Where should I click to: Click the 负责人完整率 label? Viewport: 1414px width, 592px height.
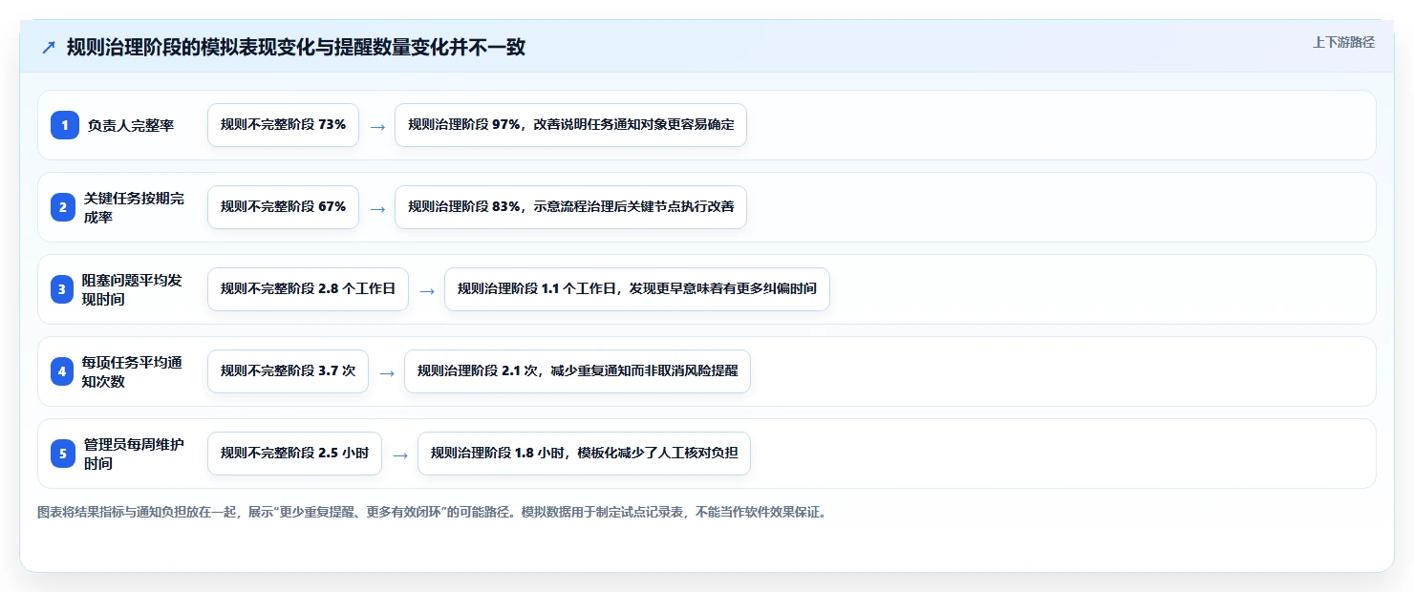(x=131, y=125)
